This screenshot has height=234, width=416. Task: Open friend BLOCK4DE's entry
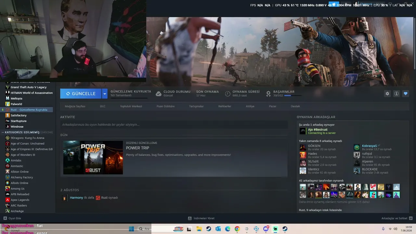click(370, 169)
